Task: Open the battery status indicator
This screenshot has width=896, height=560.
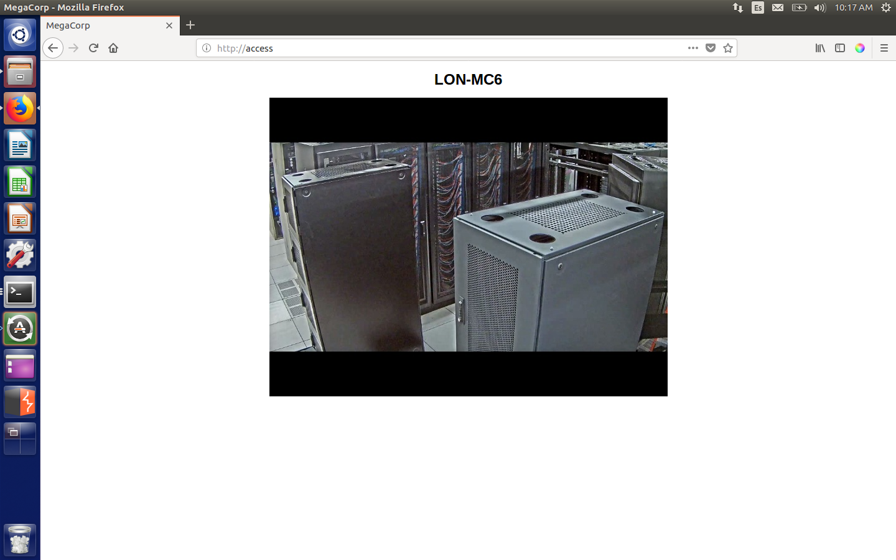Action: tap(799, 7)
